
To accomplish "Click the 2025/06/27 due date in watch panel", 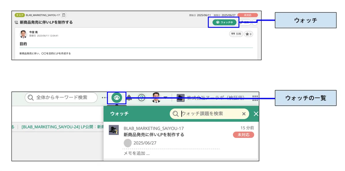I will pyautogui.click(x=145, y=143).
